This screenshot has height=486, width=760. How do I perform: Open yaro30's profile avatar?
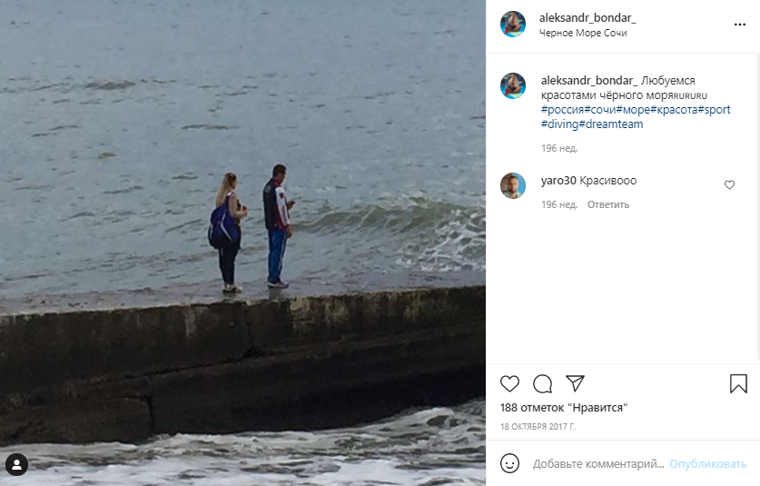tap(513, 185)
